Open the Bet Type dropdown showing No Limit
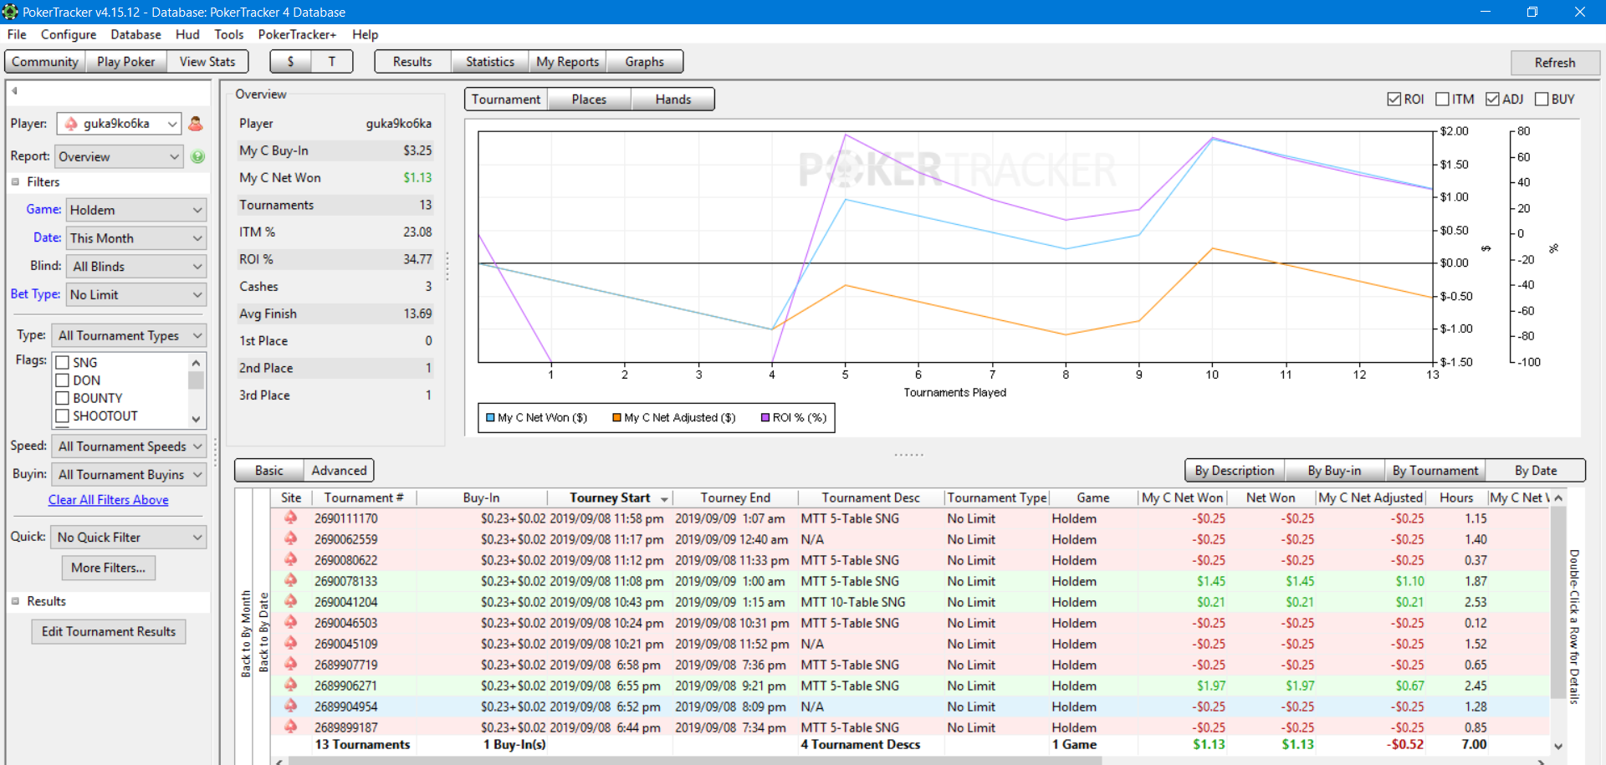 (136, 294)
